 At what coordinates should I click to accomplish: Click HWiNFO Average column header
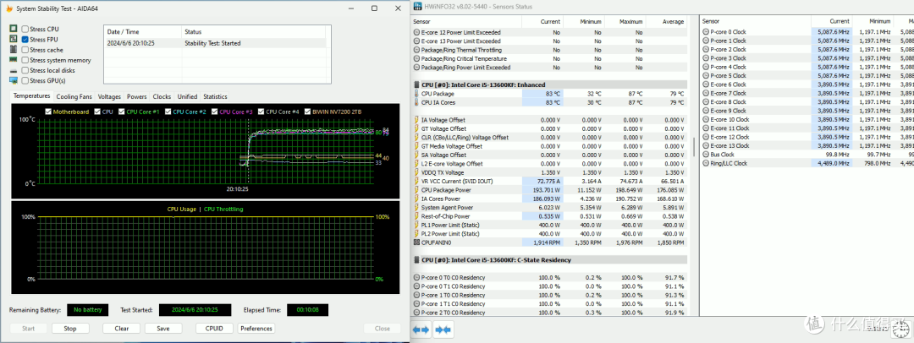[666, 22]
